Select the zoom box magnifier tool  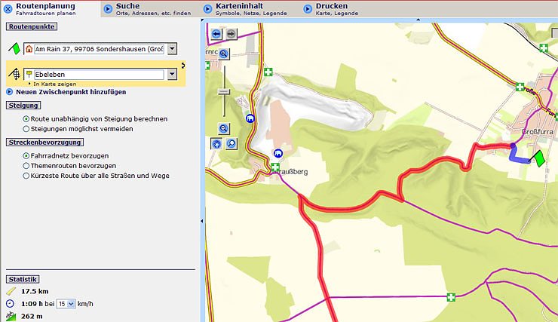point(231,143)
